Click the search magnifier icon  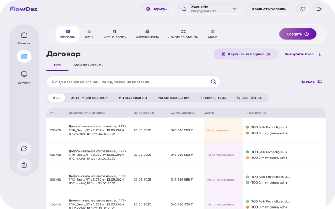(x=213, y=82)
